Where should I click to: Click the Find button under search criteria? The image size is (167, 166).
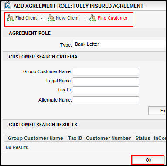click(157, 111)
